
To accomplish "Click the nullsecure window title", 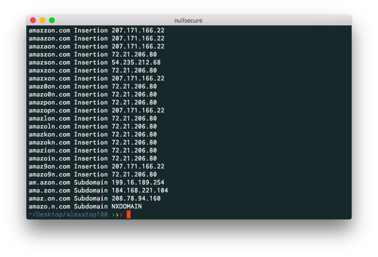I will [x=189, y=20].
